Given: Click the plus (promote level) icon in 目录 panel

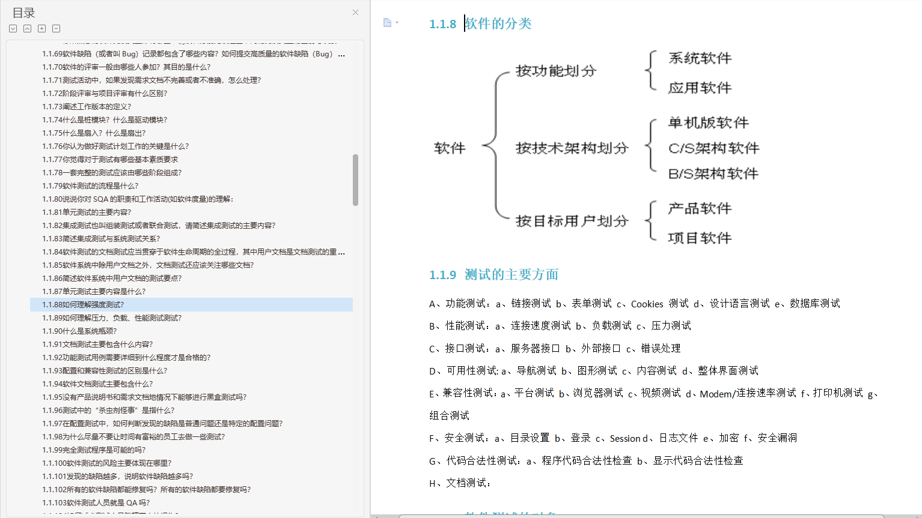Looking at the screenshot, I should 42,29.
